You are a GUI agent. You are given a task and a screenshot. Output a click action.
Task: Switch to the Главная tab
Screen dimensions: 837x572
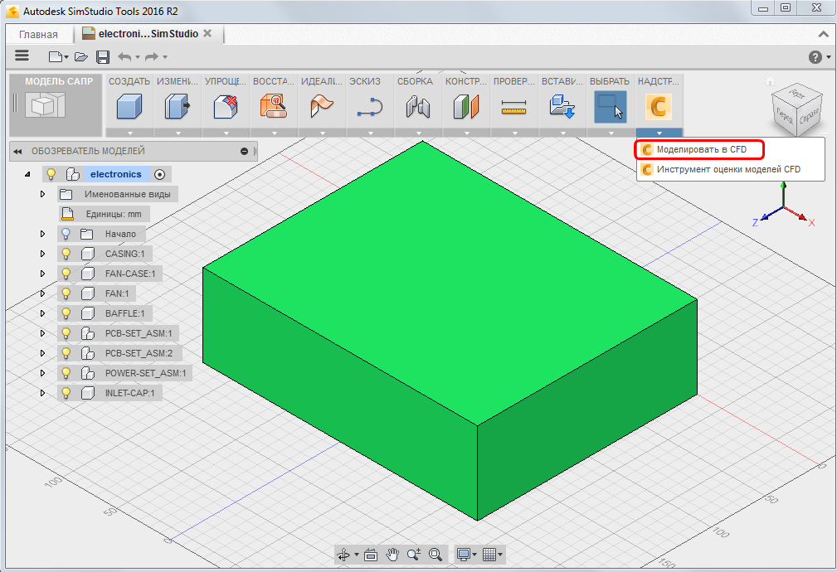point(38,35)
